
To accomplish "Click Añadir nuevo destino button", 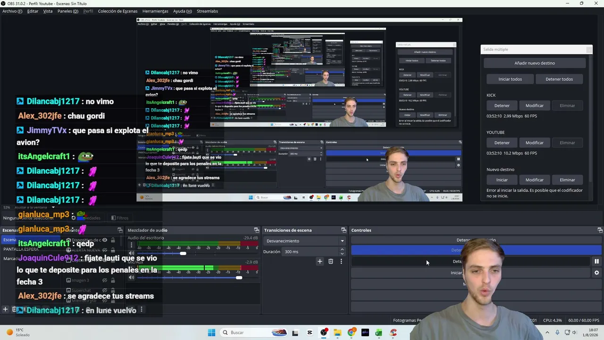I will [535, 63].
